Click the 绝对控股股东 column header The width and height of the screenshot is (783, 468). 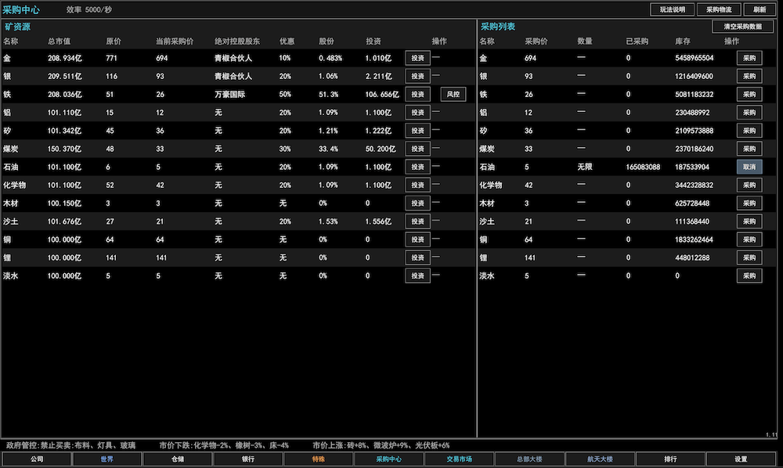pyautogui.click(x=237, y=41)
